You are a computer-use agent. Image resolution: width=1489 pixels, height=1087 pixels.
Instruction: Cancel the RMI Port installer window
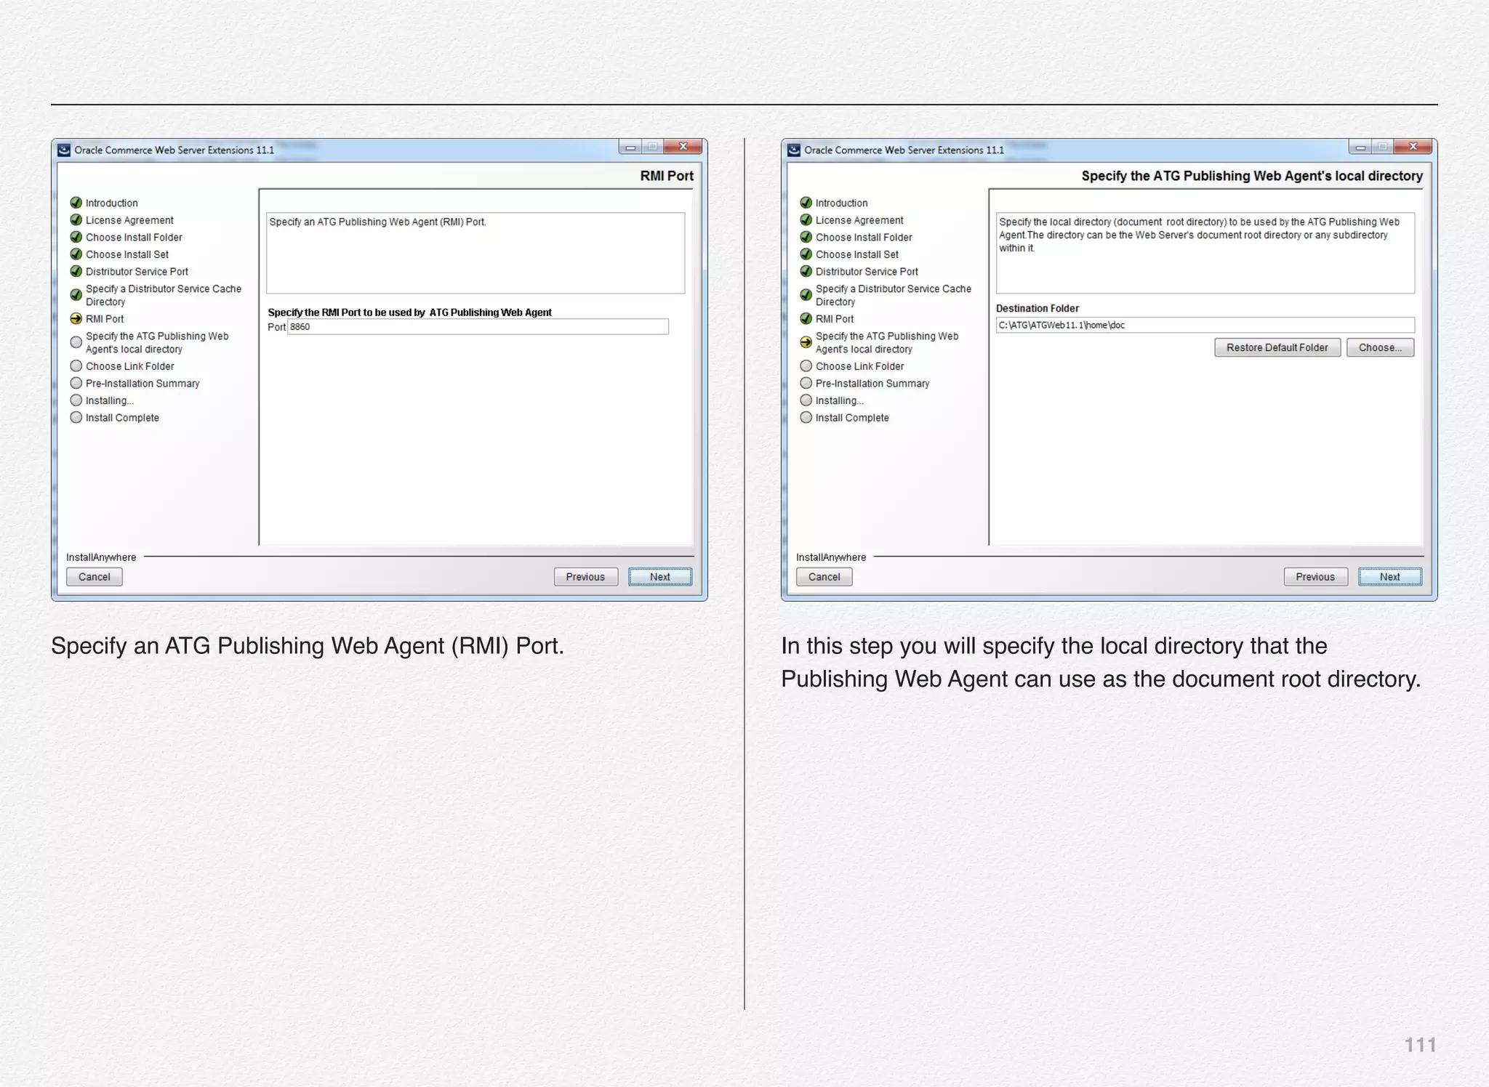pos(95,577)
